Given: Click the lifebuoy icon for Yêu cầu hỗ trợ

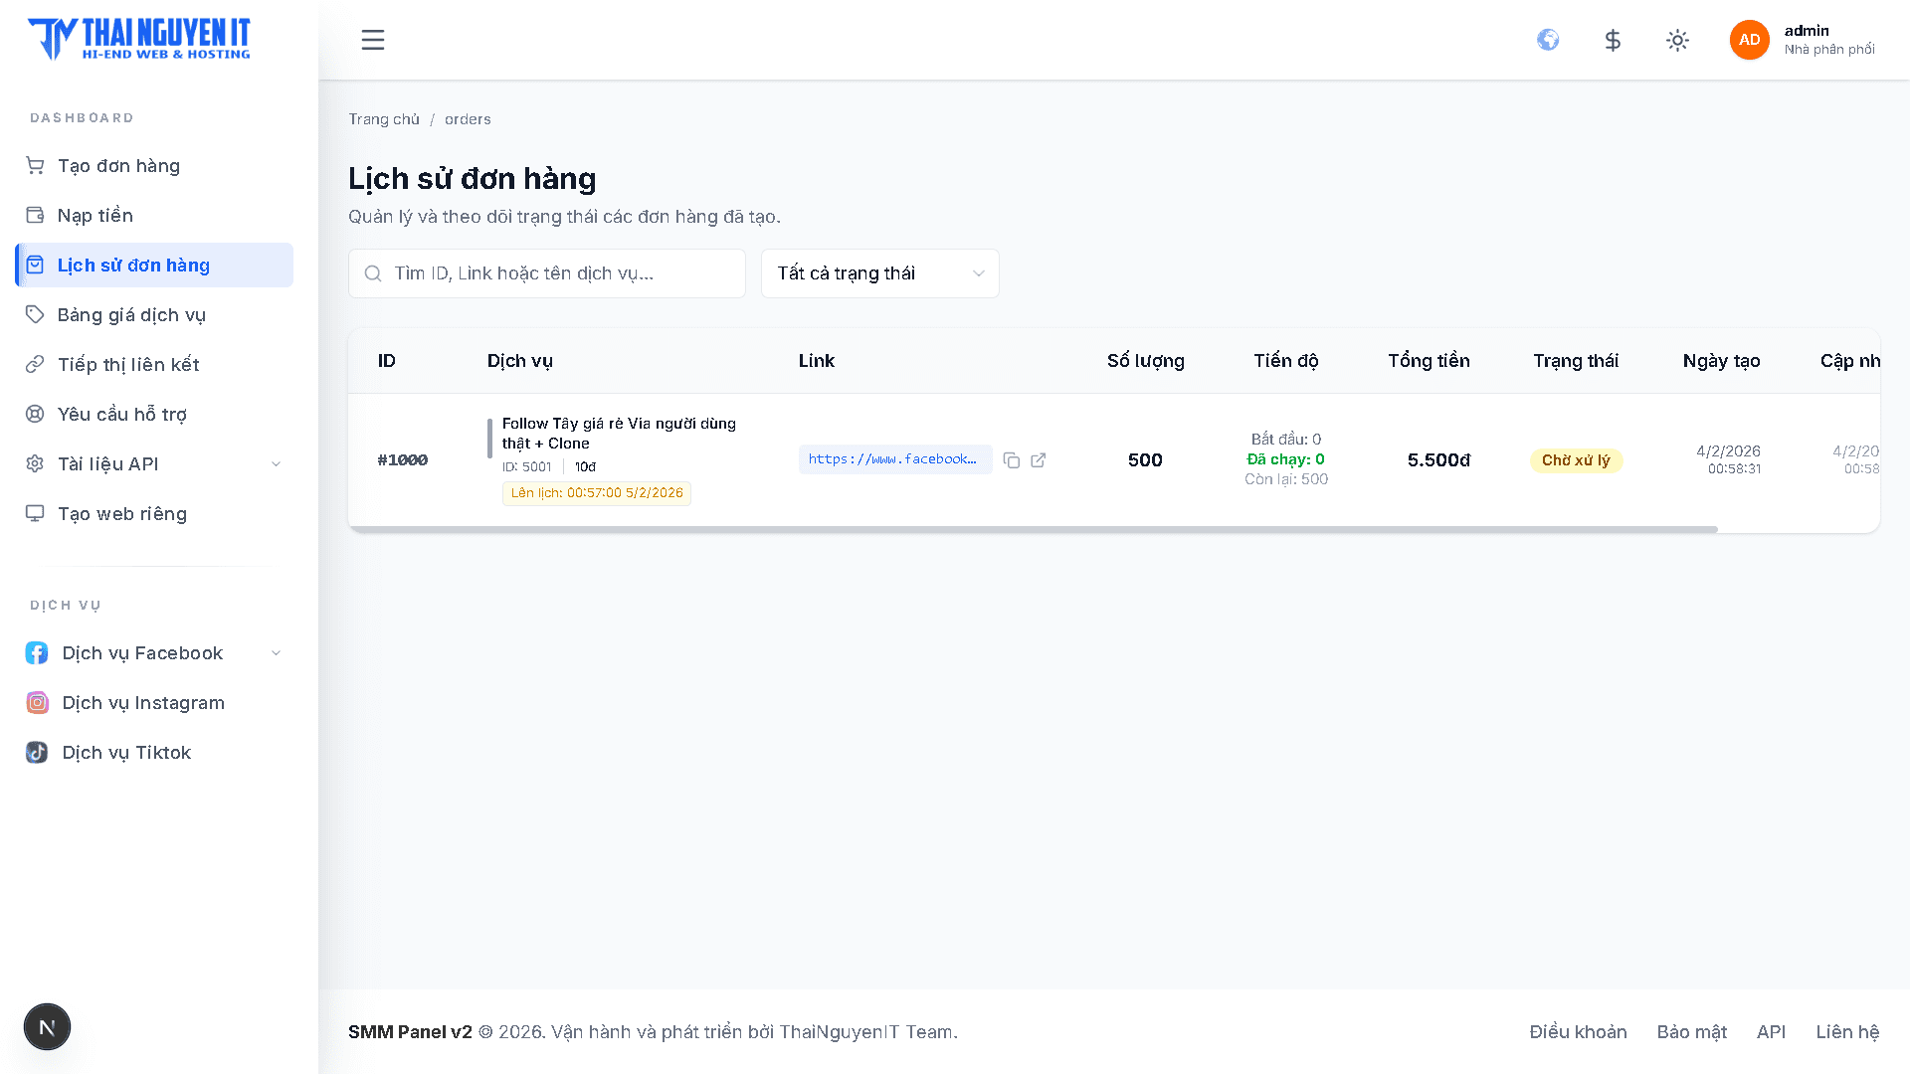Looking at the screenshot, I should 35,414.
